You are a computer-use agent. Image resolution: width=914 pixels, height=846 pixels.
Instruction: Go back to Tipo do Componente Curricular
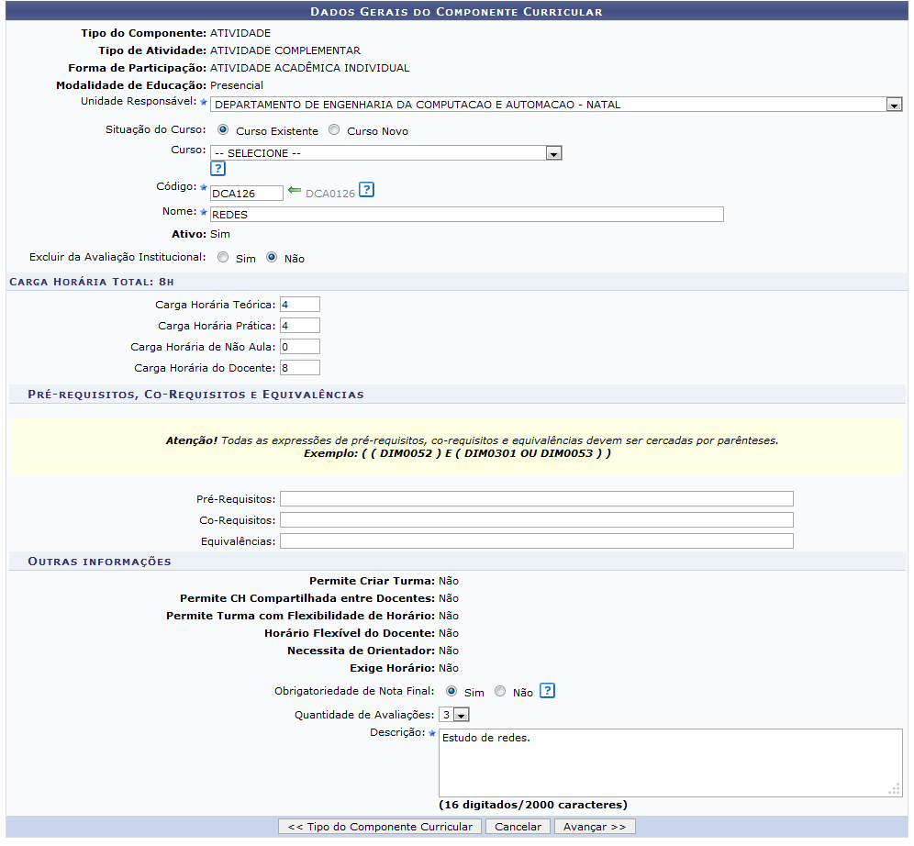[380, 827]
